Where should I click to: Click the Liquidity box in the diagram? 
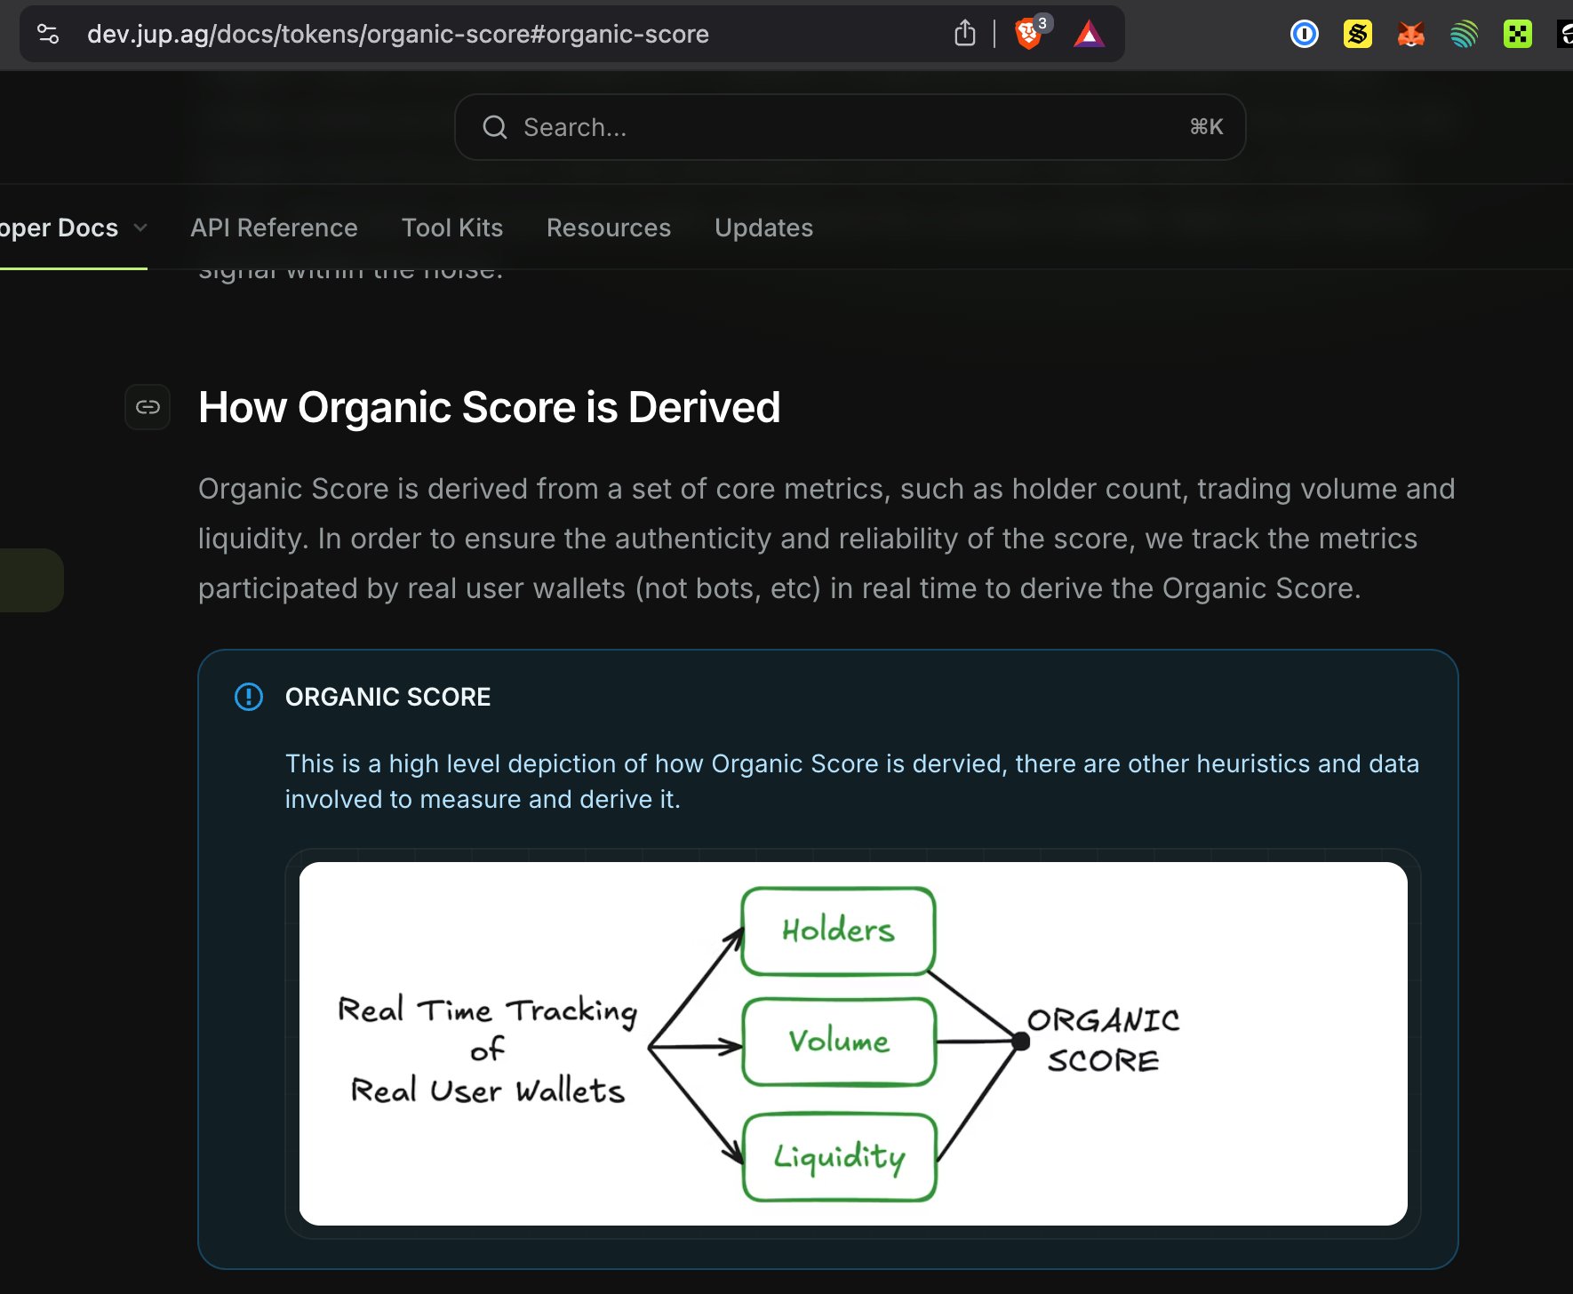pos(839,1157)
